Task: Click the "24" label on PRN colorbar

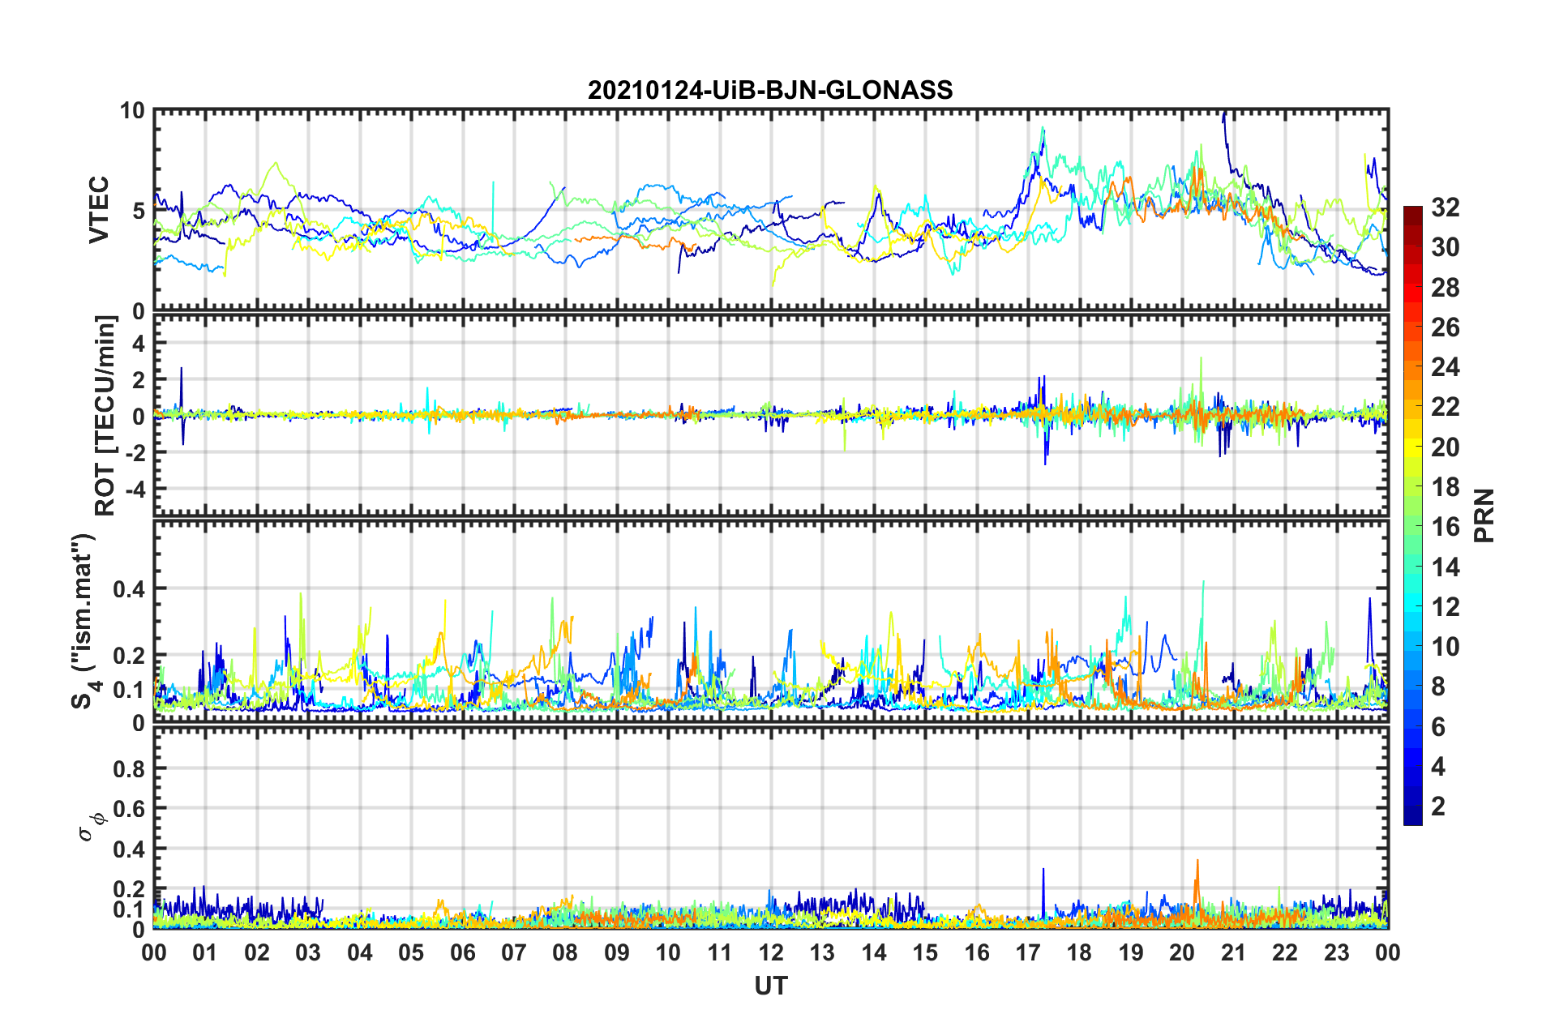Action: pos(1446,367)
